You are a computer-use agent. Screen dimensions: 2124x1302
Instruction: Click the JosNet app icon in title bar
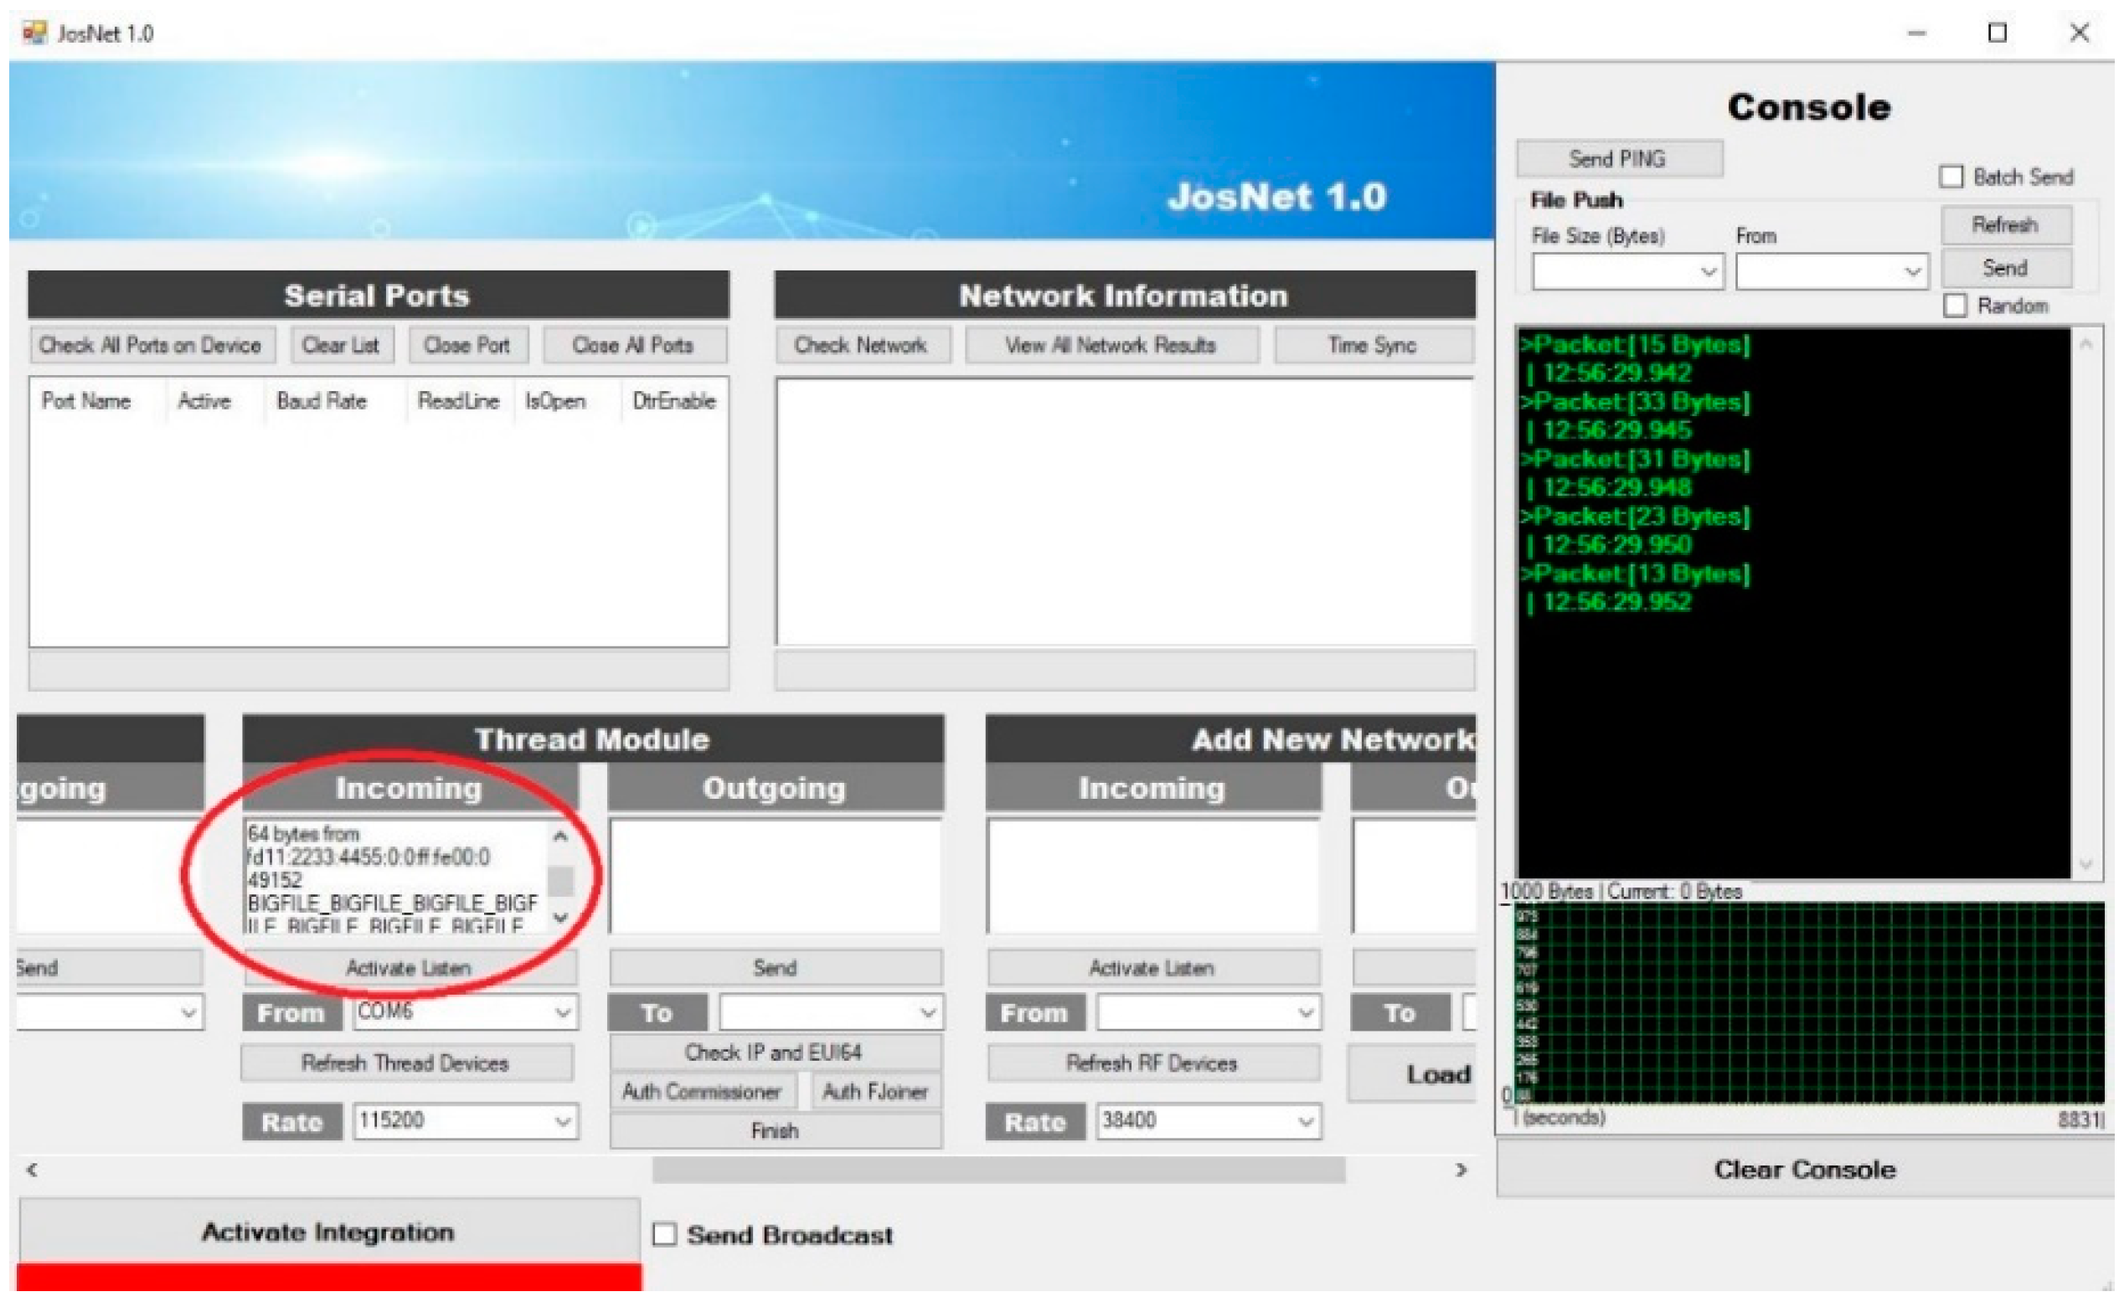tap(34, 33)
